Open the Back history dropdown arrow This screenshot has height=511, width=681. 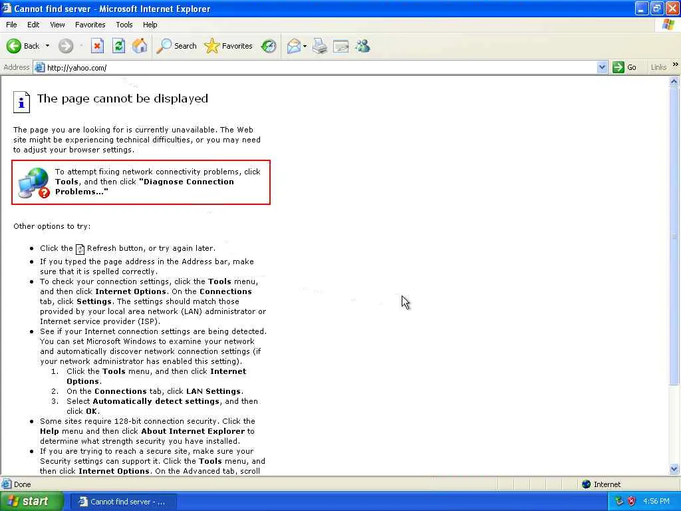47,46
